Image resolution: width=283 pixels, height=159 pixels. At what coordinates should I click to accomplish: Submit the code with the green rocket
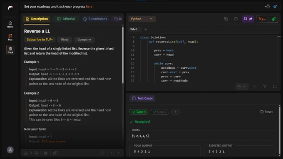pyautogui.click(x=273, y=19)
